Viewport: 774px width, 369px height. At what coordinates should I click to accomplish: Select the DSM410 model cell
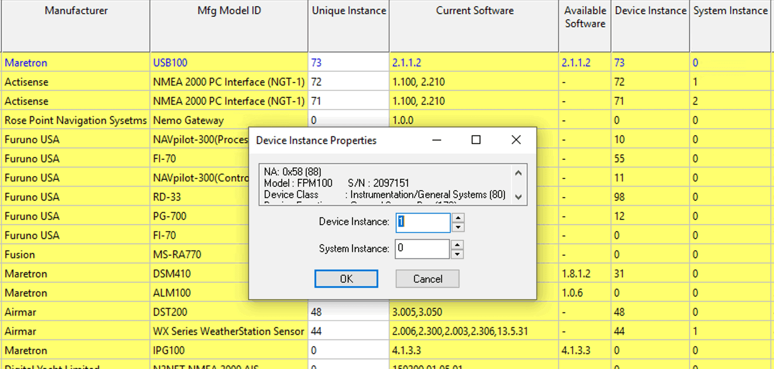pos(199,273)
